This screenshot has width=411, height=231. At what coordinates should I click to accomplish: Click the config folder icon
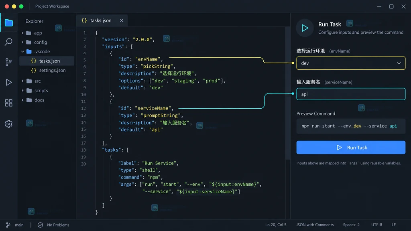click(x=29, y=42)
